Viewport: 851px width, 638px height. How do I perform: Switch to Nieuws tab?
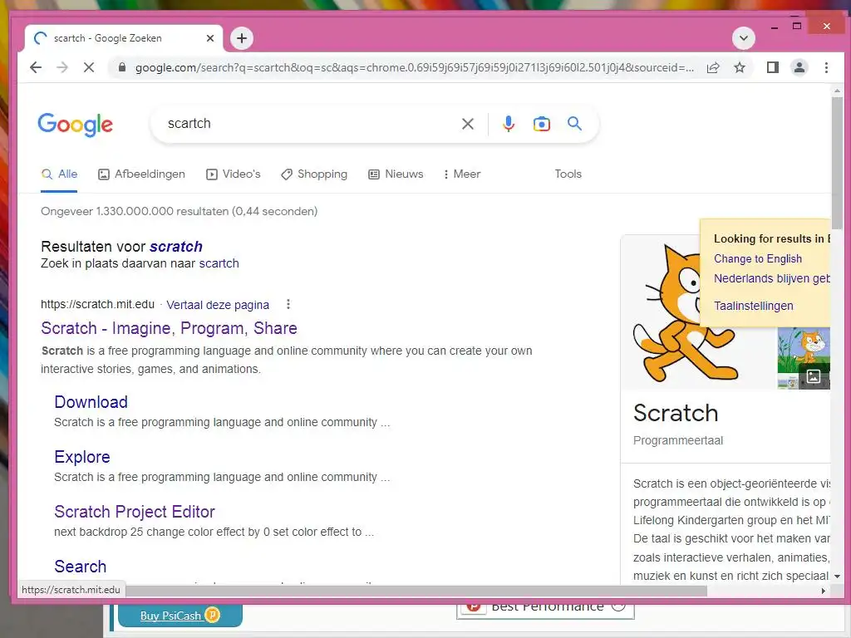(x=396, y=174)
